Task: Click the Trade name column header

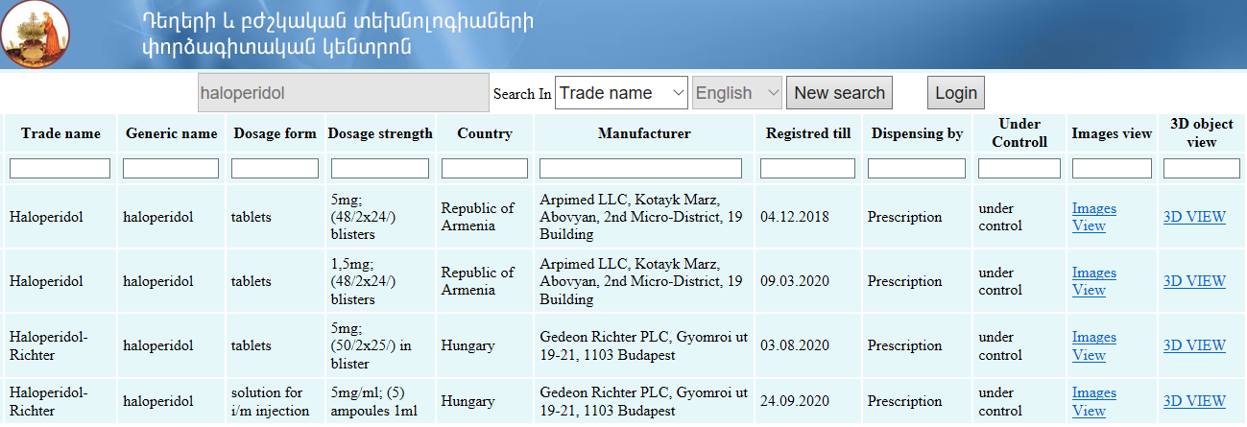Action: point(60,133)
